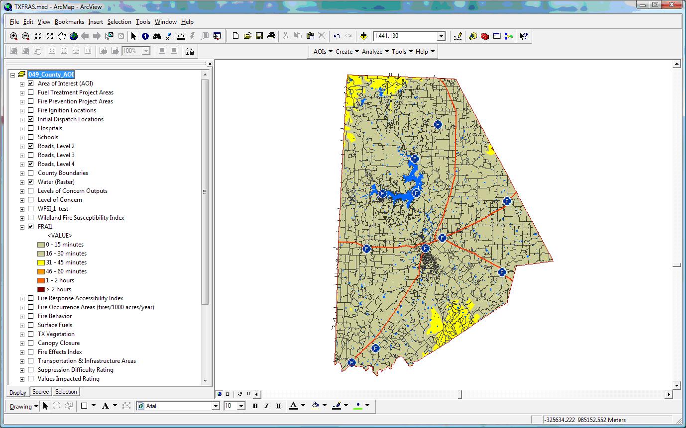Expand the Fire Behavior layer
The height and width of the screenshot is (428, 686).
click(x=22, y=316)
